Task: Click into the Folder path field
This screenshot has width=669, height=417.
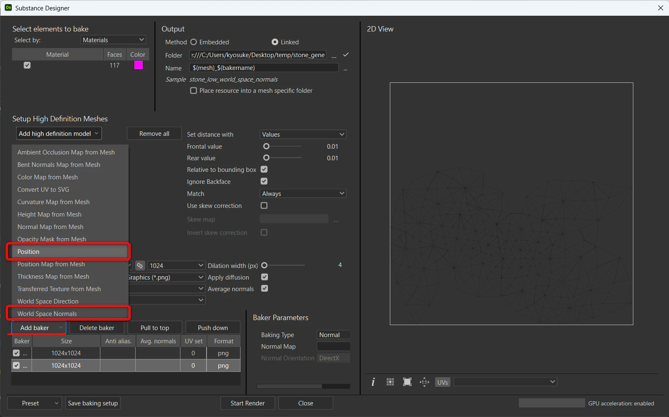Action: pos(258,55)
